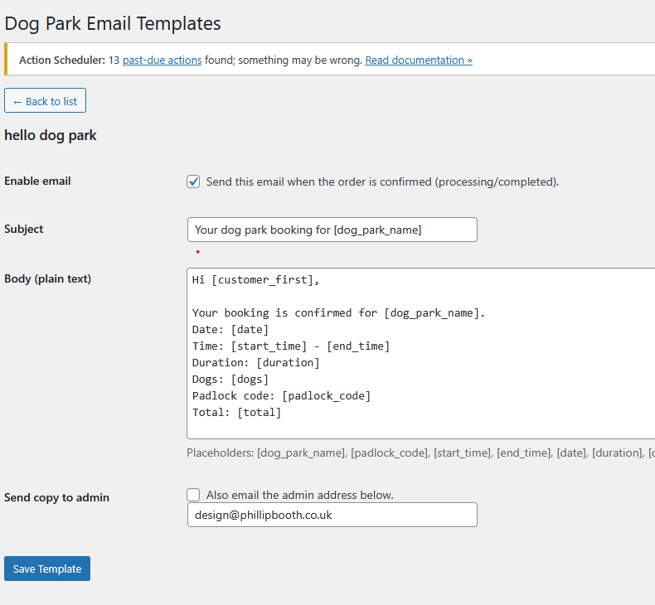Click 'Time: [start_time] - [end_time]' line
655x605 pixels.
(291, 346)
